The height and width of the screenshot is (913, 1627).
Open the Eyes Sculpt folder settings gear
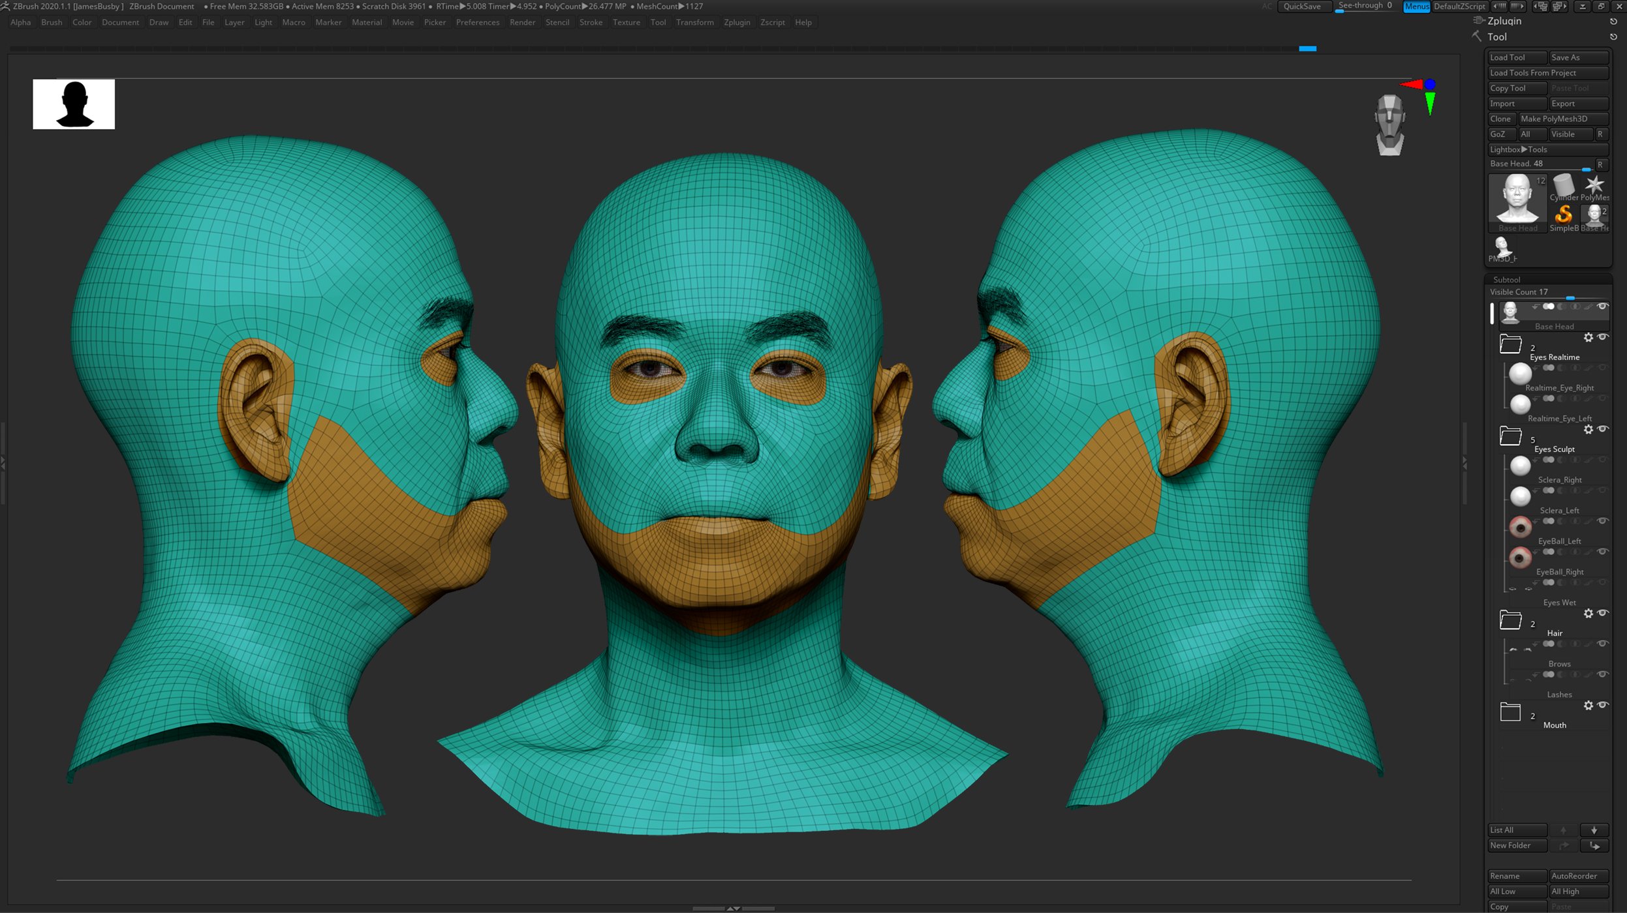(x=1588, y=428)
